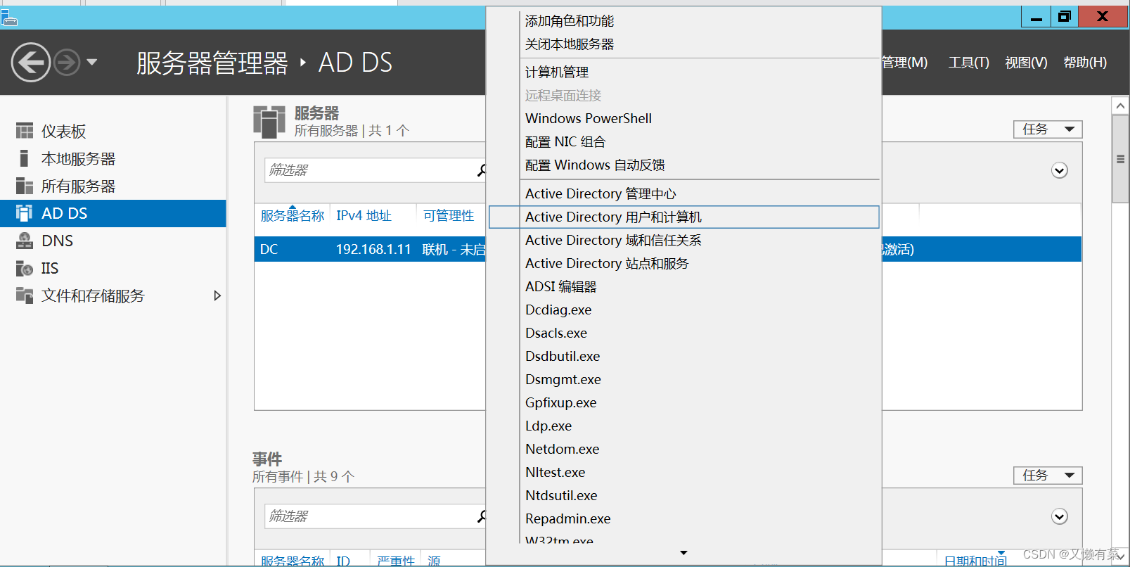Sort events by 严重性 column header
Viewport: 1130px width, 567px height.
(396, 561)
